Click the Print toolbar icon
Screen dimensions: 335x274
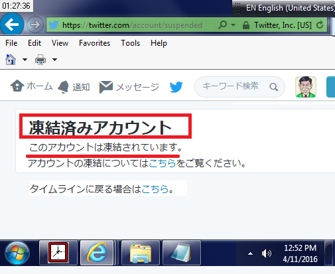click(x=40, y=60)
